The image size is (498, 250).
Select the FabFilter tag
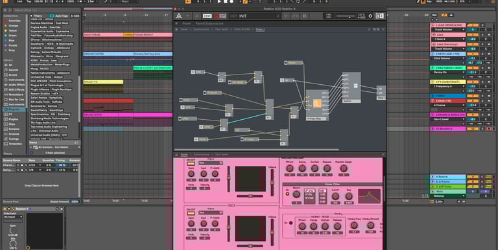pyautogui.click(x=36, y=36)
